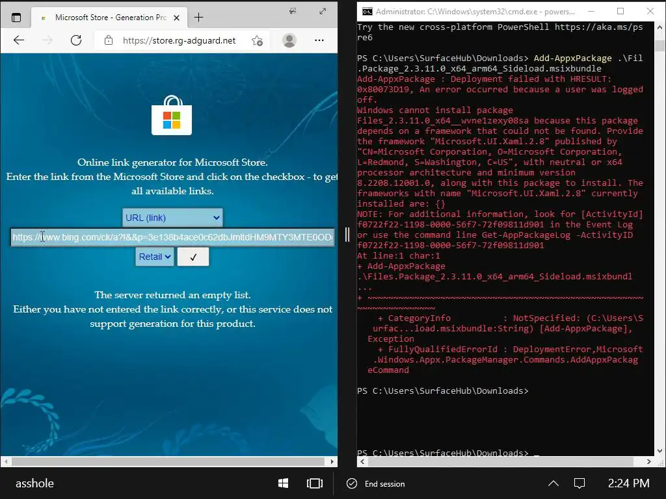Click the bing.com link input field
Image resolution: width=666 pixels, height=499 pixels.
pyautogui.click(x=172, y=237)
